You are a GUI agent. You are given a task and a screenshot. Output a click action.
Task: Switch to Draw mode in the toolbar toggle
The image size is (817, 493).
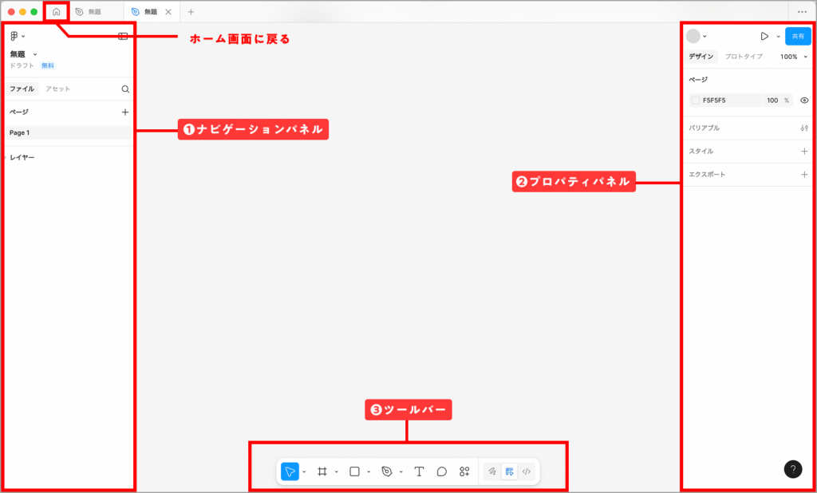click(x=492, y=471)
